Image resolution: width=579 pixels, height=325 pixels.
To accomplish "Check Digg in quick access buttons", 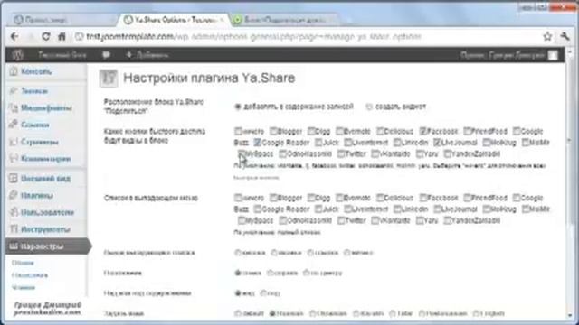I will 311,131.
